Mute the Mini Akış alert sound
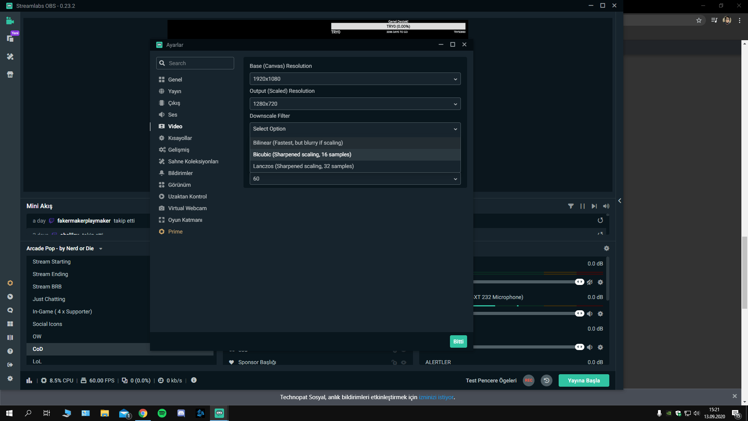 (606, 206)
